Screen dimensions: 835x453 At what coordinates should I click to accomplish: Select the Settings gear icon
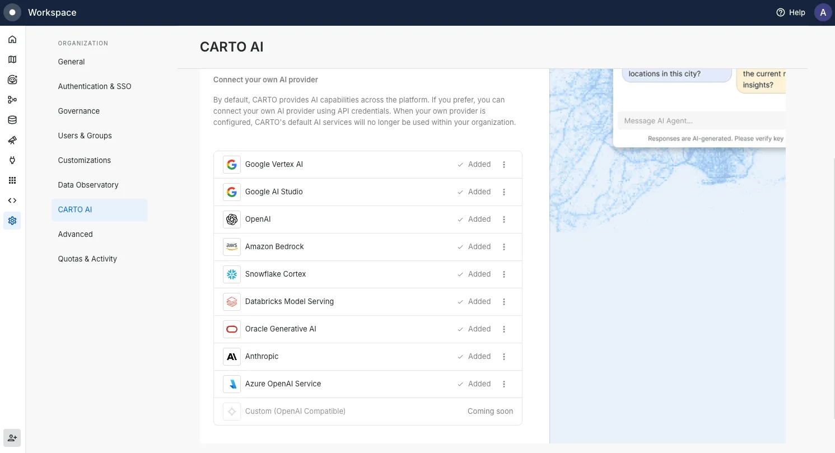[12, 220]
